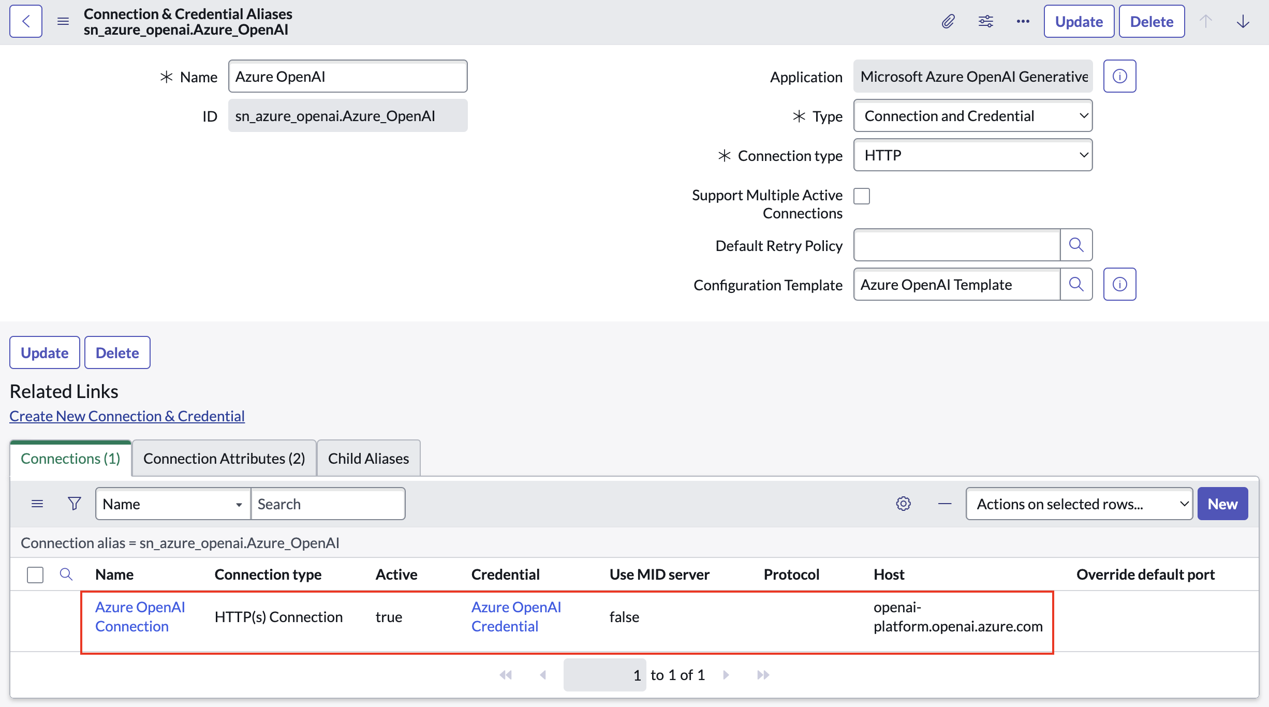1269x707 pixels.
Task: Open the Connections list hamburger menu
Action: coord(37,504)
